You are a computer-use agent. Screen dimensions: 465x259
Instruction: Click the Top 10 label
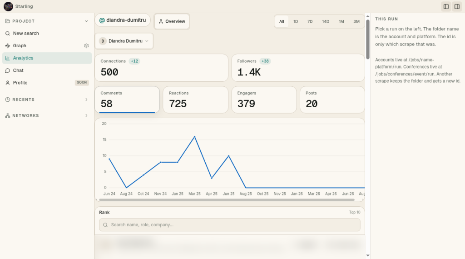[355, 212]
